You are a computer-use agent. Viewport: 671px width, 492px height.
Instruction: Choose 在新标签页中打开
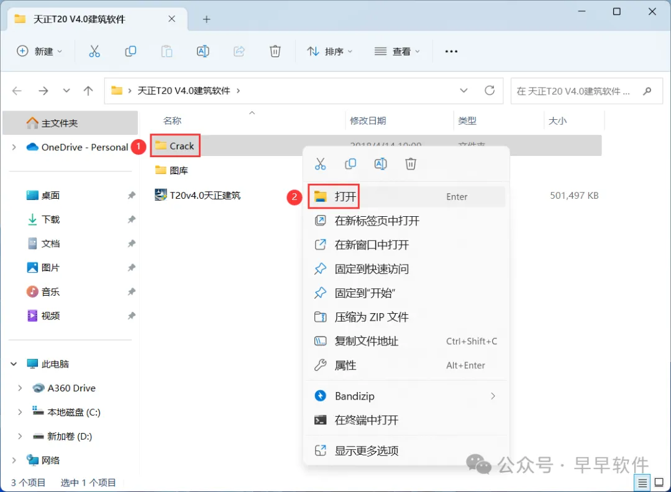click(406, 221)
